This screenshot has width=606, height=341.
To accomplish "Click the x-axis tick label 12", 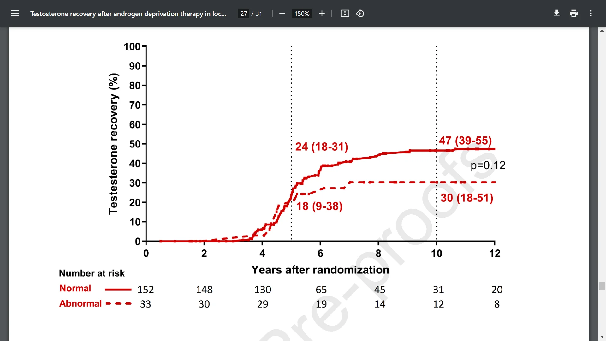I will (495, 253).
